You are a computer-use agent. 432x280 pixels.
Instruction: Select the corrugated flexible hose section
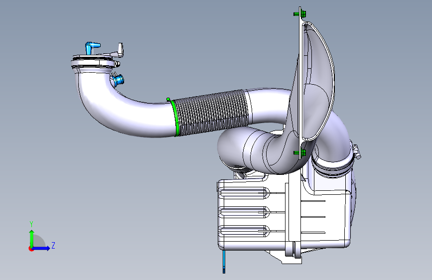click(212, 113)
